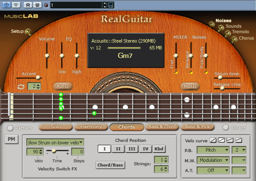The image size is (256, 181).
Task: Switch to the Solo mode tab
Action: pyautogui.click(x=56, y=127)
